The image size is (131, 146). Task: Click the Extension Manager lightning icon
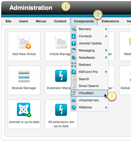(61, 76)
